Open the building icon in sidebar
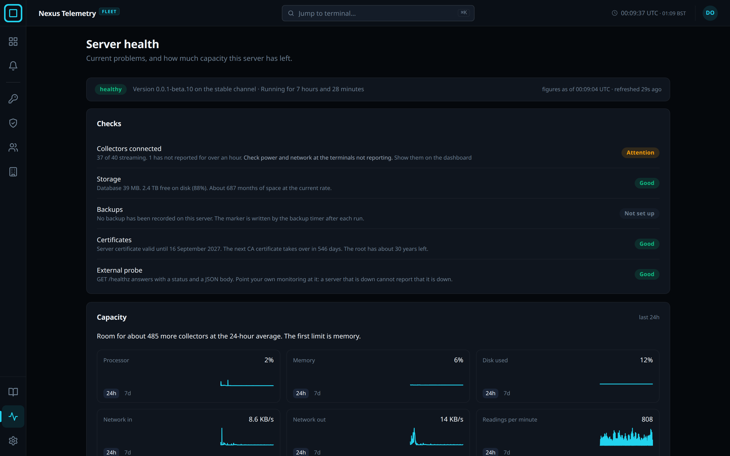Screen dimensions: 730x456 pos(13,172)
